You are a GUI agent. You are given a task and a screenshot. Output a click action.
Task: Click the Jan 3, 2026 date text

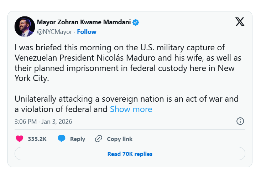coord(57,122)
